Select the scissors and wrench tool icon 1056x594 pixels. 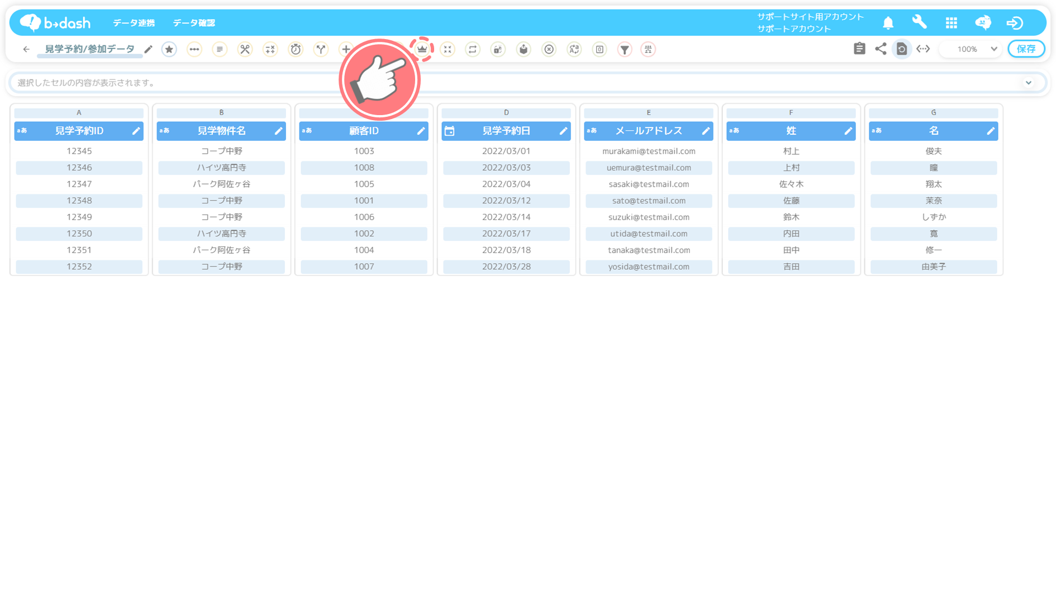coord(245,50)
